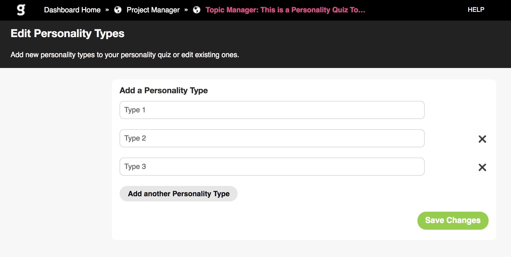Click the Add a Personality Type heading
Image resolution: width=511 pixels, height=257 pixels.
164,90
